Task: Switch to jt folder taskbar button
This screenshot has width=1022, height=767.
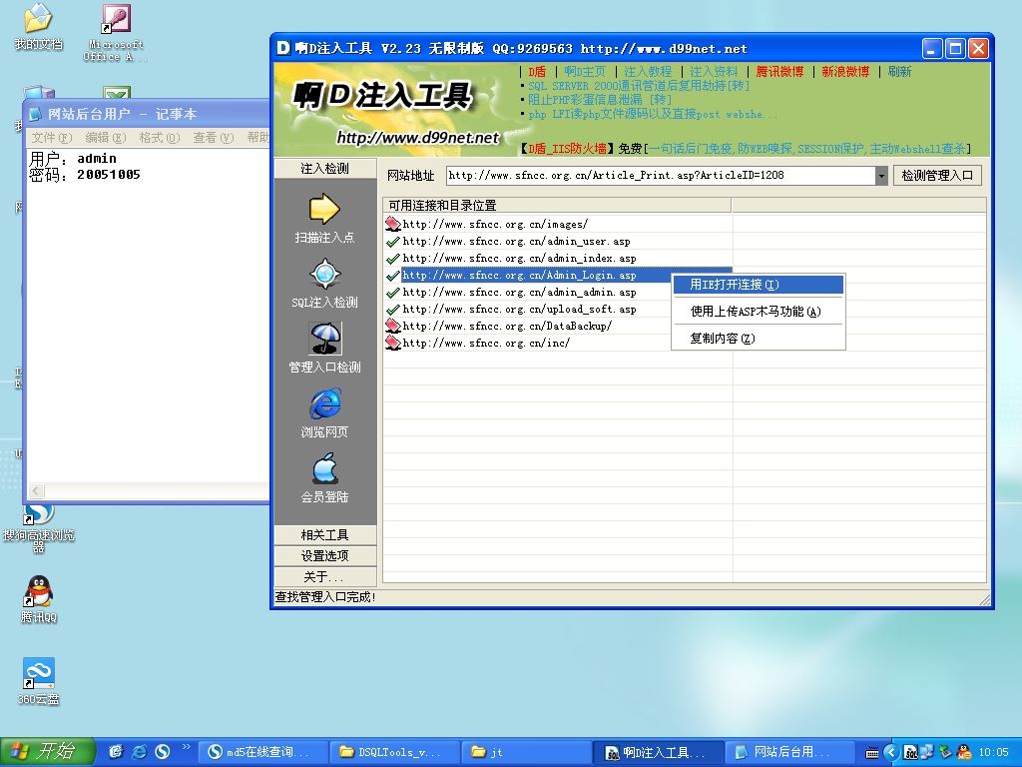Action: 526,752
